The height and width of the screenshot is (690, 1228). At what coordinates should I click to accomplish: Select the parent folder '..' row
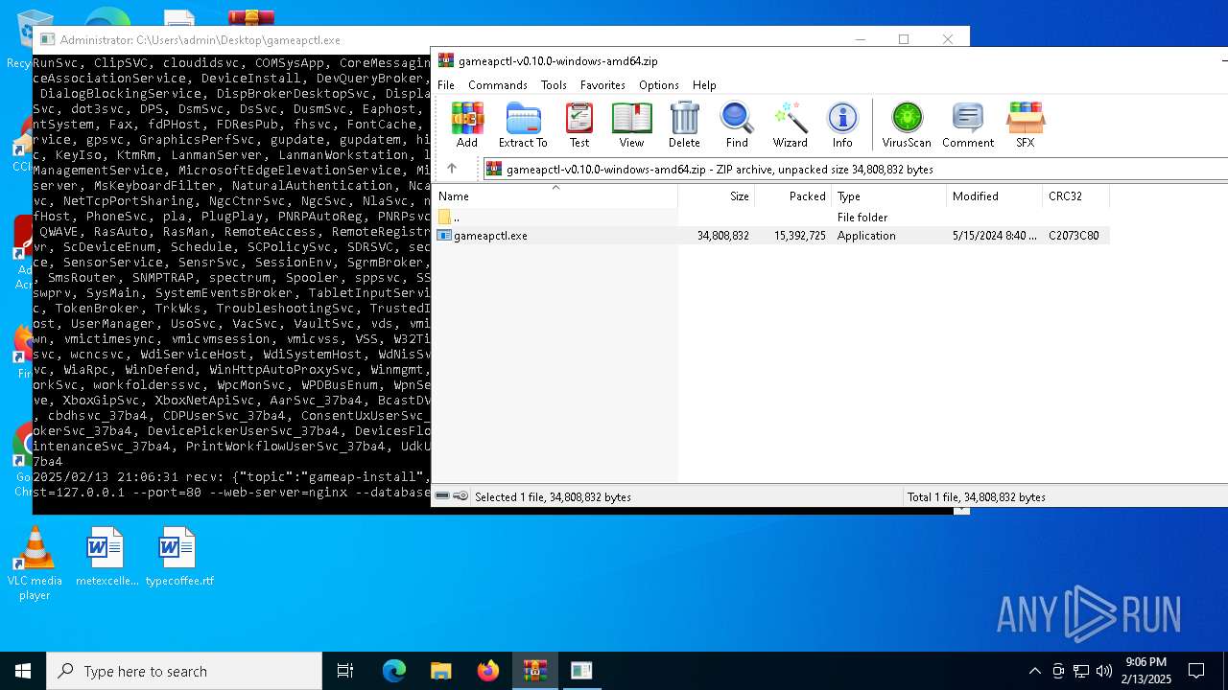[x=771, y=218]
